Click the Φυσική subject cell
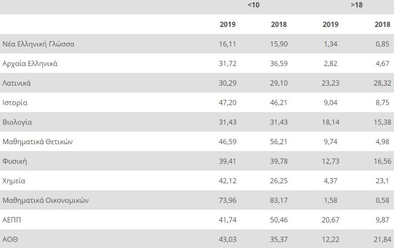 [x=14, y=161]
